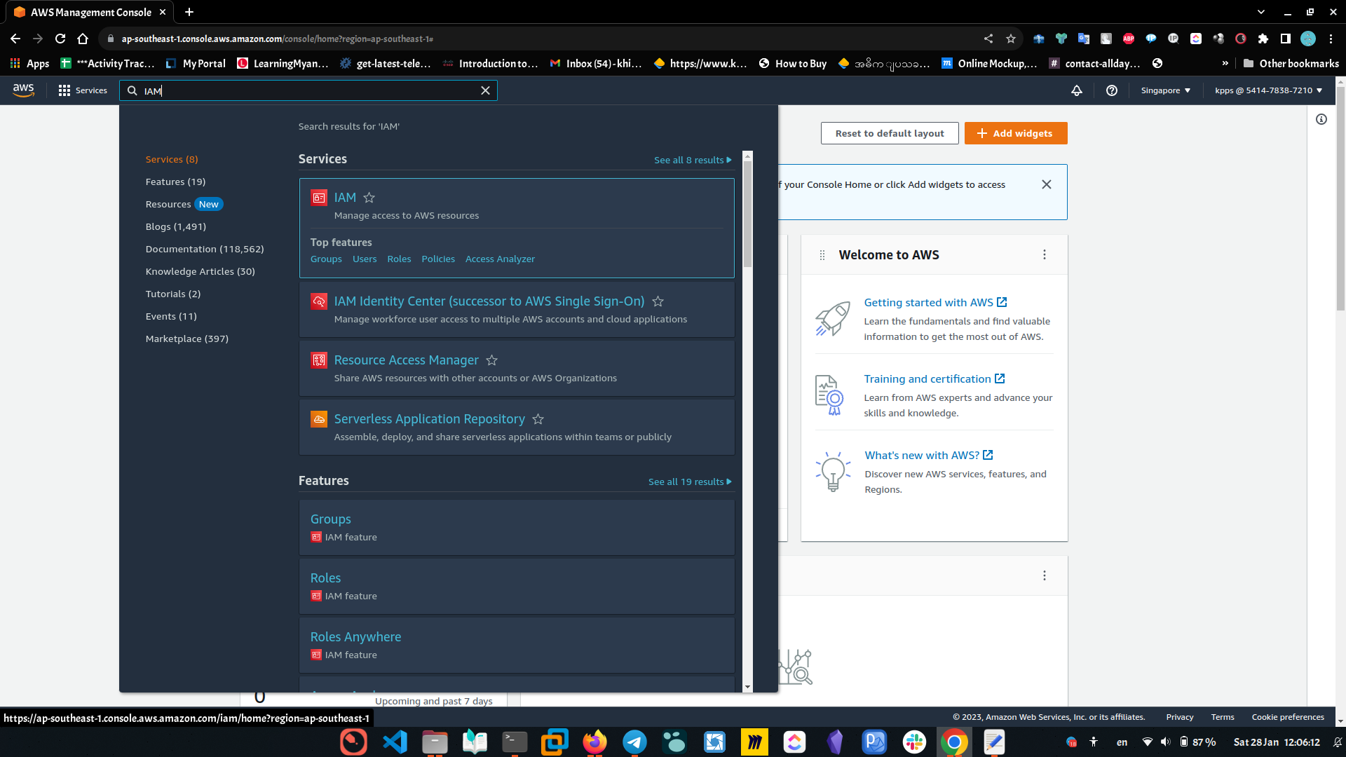The height and width of the screenshot is (757, 1346).
Task: Filter results by Services (8)
Action: 172,159
